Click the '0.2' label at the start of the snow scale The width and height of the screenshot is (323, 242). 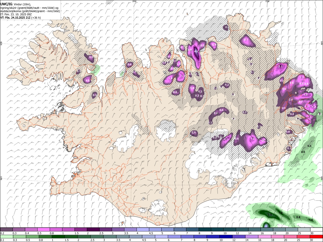tap(2, 233)
